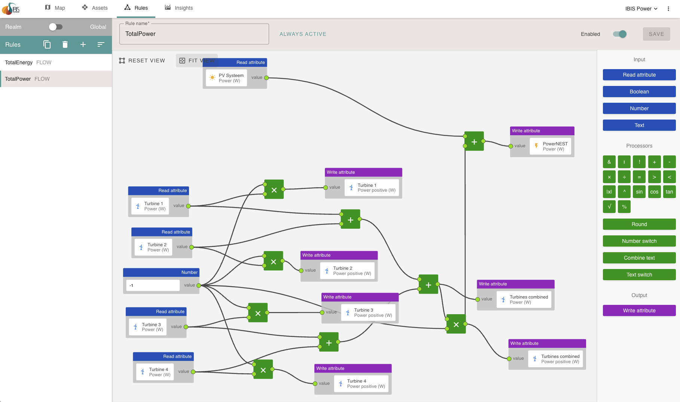Add the NOT (!) processor
The height and width of the screenshot is (402, 680).
[x=639, y=162]
